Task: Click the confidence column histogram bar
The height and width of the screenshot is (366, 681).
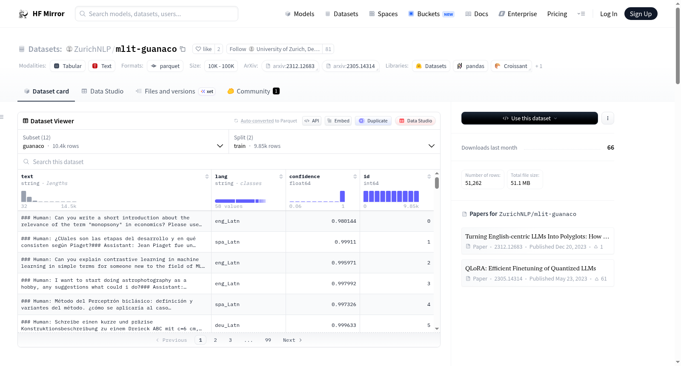Action: pyautogui.click(x=342, y=196)
